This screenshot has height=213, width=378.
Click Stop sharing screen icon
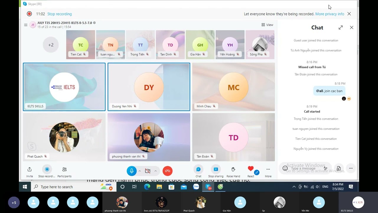[x=216, y=169]
